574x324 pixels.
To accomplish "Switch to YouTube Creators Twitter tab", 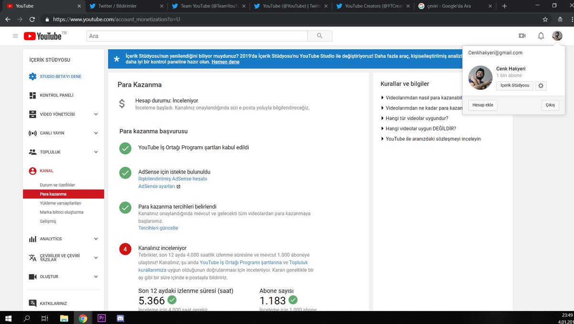I will click(x=372, y=6).
